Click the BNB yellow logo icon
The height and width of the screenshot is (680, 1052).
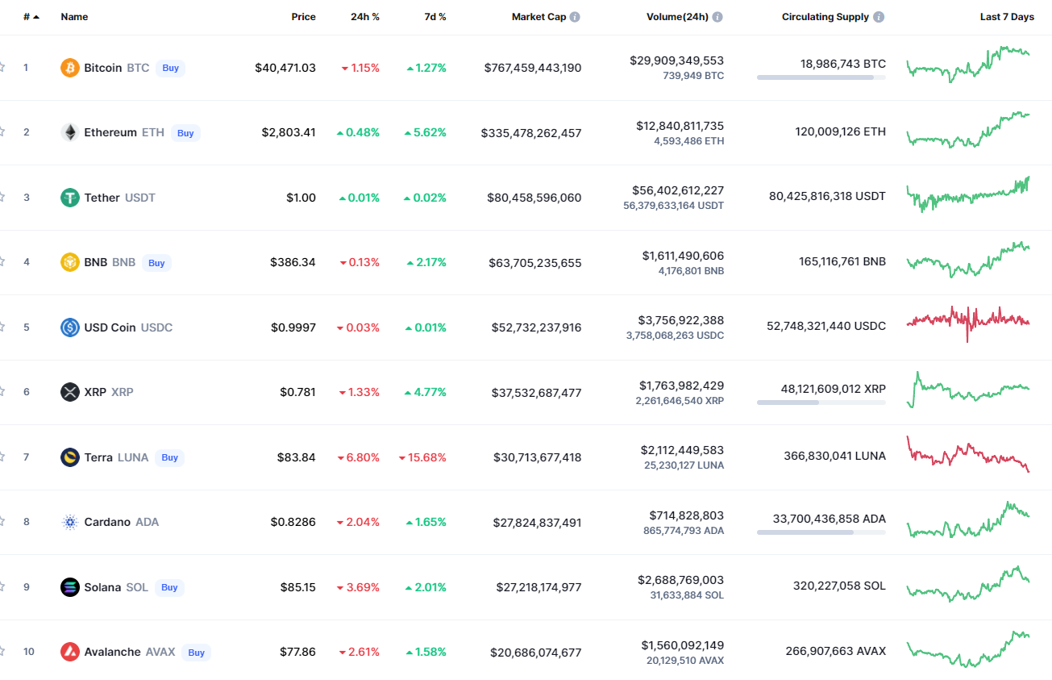pyautogui.click(x=70, y=262)
